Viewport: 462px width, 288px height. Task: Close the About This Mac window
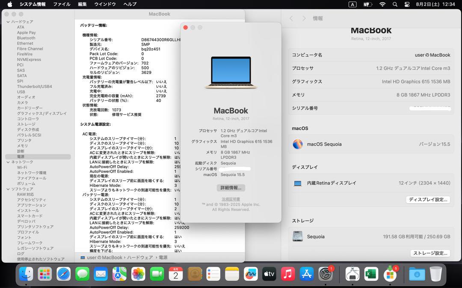[185, 27]
